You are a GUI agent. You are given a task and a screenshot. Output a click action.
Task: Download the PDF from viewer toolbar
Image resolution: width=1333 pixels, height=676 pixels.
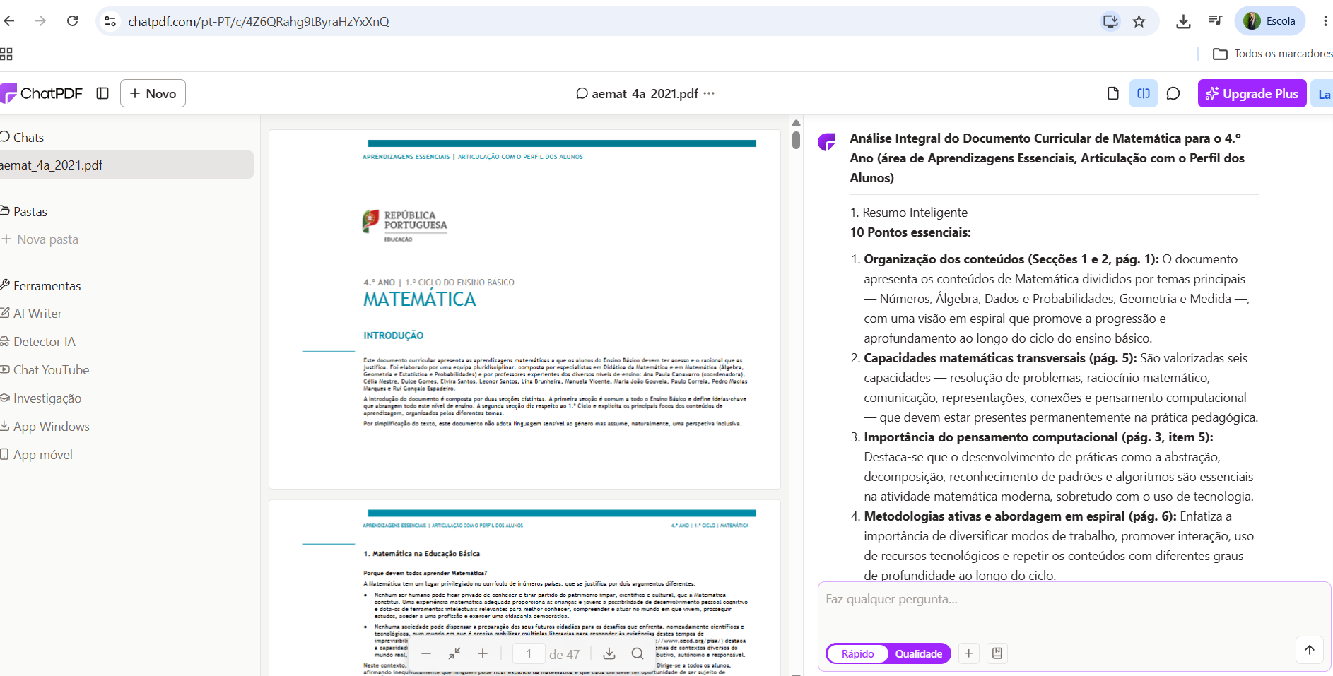tap(609, 654)
